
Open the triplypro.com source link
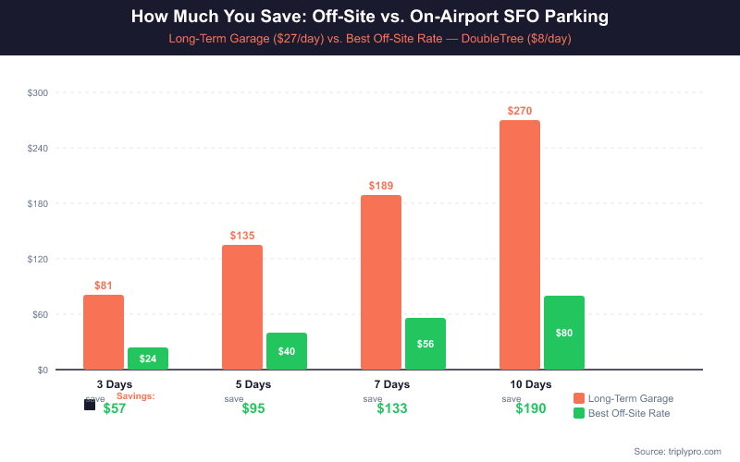coord(678,451)
